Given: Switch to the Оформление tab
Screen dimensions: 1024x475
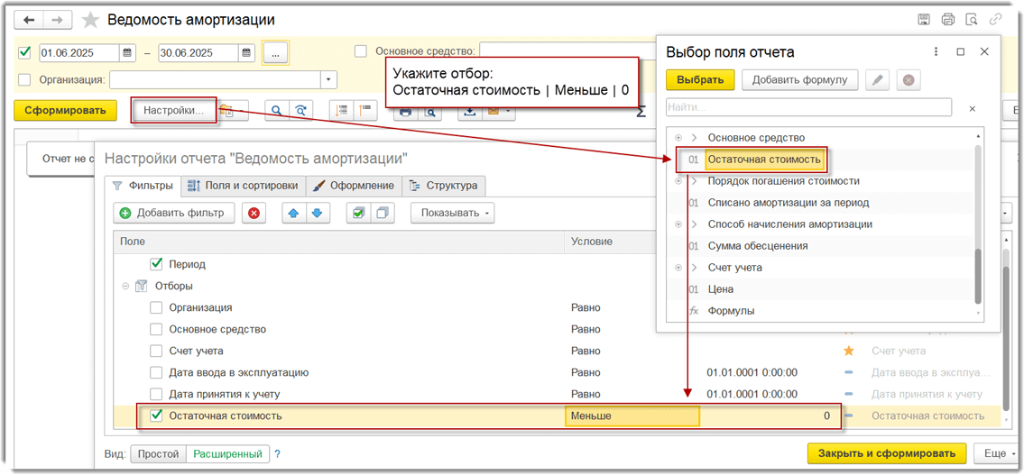Looking at the screenshot, I should coord(354,186).
